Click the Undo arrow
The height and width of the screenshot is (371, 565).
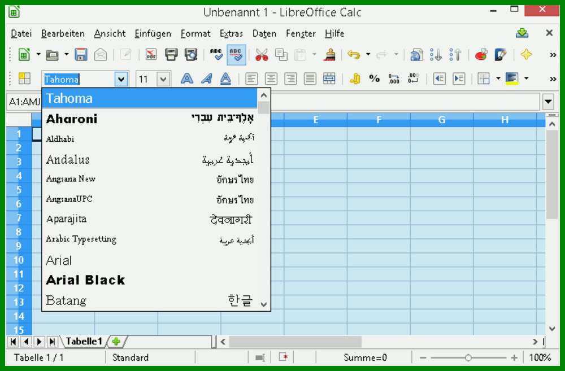click(354, 55)
